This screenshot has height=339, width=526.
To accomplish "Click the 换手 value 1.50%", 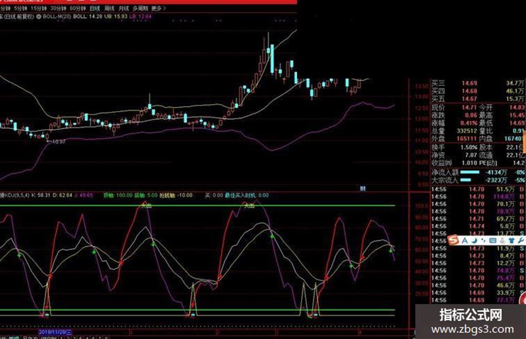I will click(469, 147).
